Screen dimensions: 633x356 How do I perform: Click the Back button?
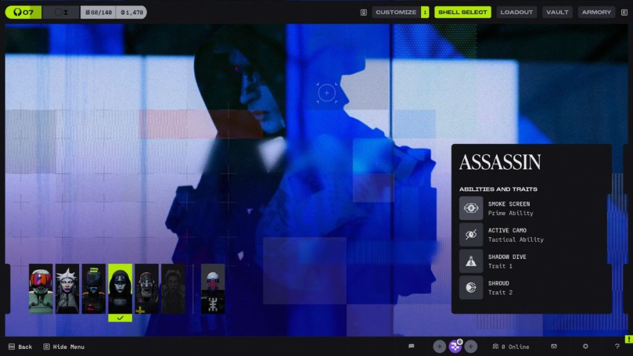pyautogui.click(x=20, y=347)
